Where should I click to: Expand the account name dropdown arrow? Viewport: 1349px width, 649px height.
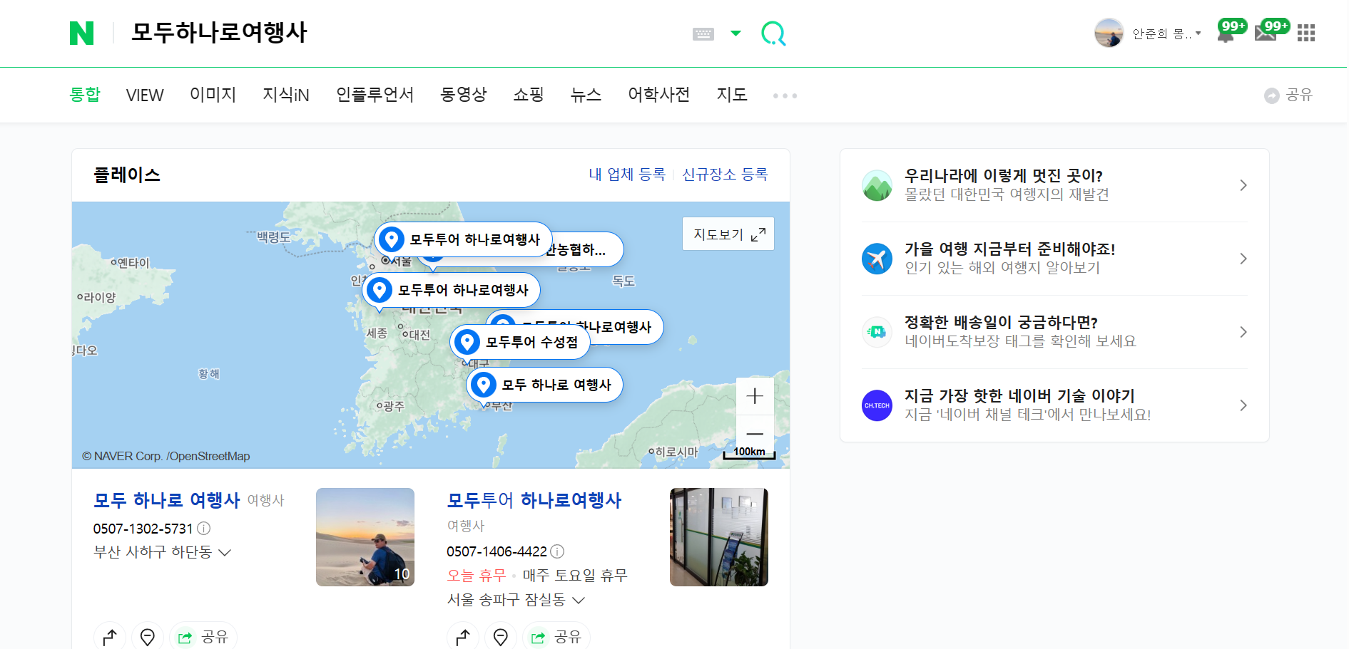pos(1198,33)
